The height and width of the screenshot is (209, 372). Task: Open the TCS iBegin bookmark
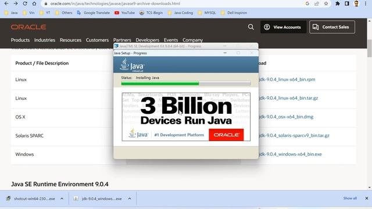[151, 13]
